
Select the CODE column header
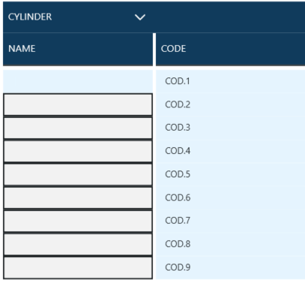pyautogui.click(x=230, y=49)
